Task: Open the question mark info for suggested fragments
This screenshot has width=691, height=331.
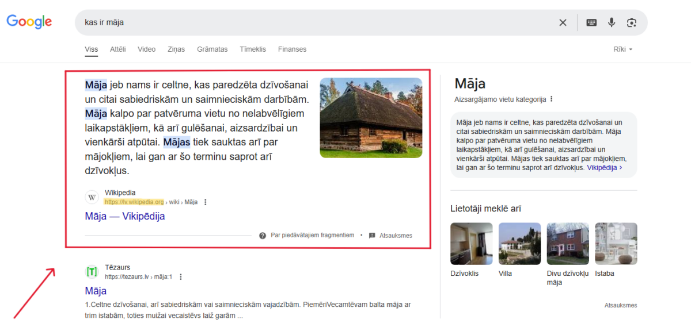Action: (262, 235)
